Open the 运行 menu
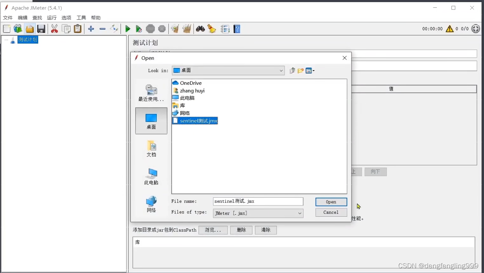 (52, 18)
